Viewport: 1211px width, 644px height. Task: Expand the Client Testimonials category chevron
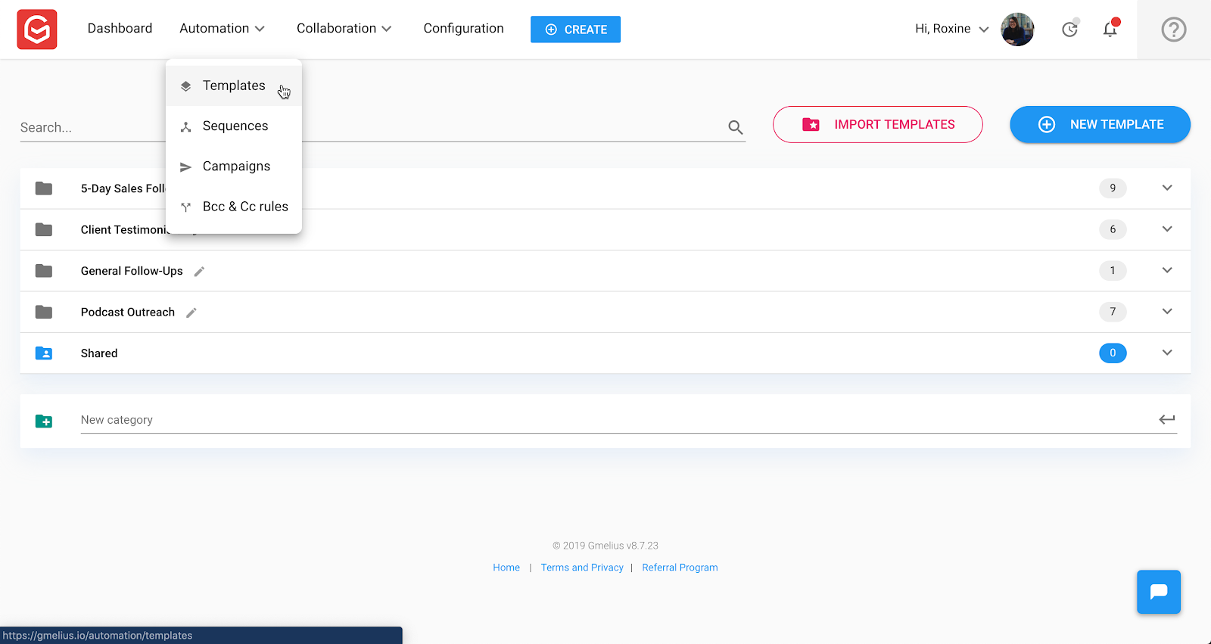pos(1167,229)
